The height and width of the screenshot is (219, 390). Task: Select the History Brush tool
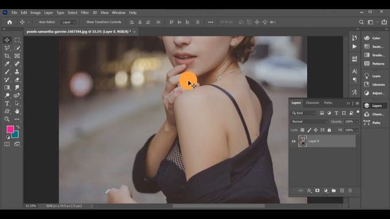[x=7, y=80]
